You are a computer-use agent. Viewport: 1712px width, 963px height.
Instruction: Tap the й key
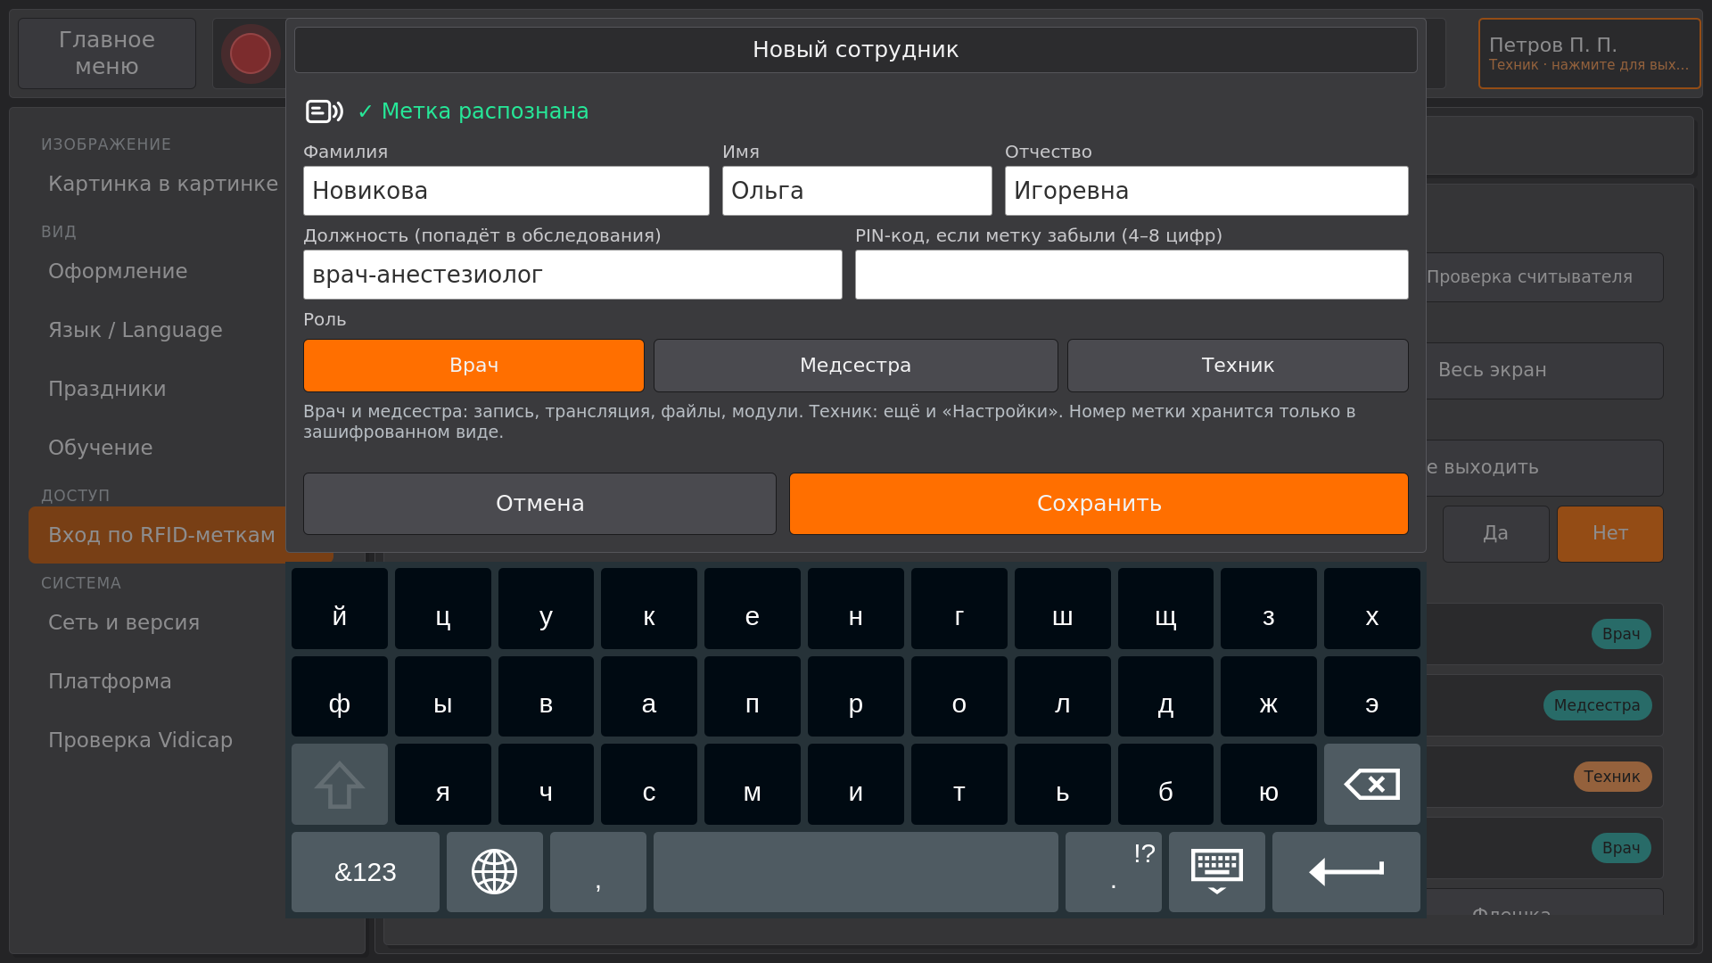tap(340, 608)
